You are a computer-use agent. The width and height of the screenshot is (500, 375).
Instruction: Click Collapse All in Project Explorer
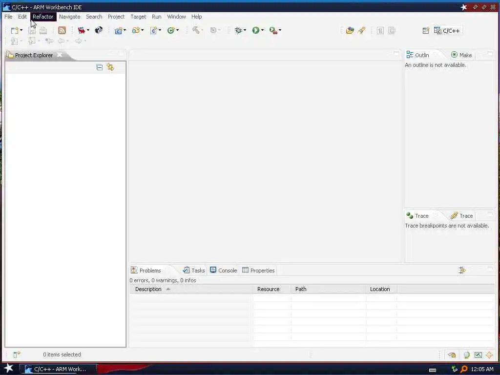coord(99,67)
